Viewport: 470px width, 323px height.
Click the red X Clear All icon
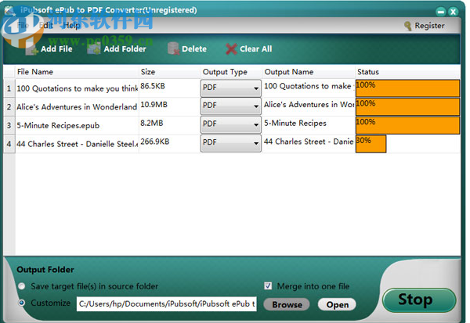coord(231,48)
